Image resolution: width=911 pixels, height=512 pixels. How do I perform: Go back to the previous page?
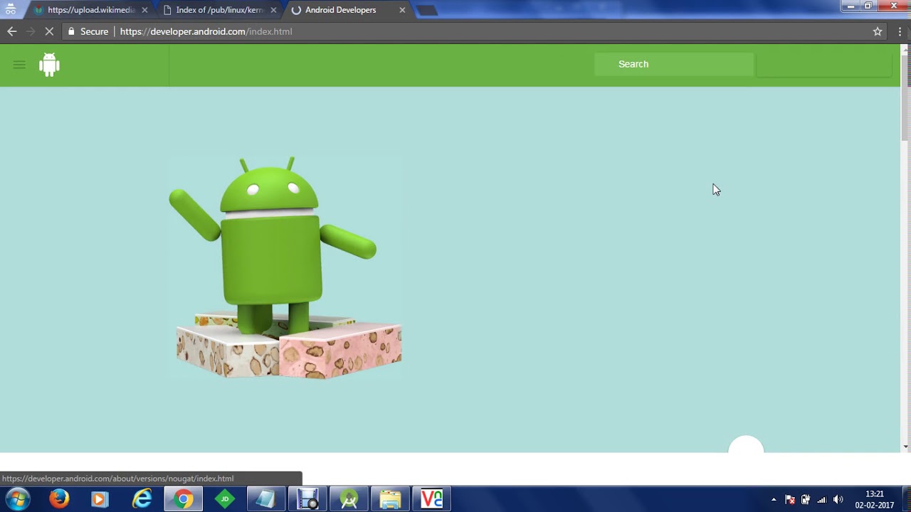(11, 31)
